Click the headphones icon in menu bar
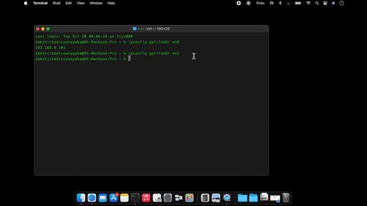Image resolution: width=367 pixels, height=206 pixels. click(x=271, y=3)
